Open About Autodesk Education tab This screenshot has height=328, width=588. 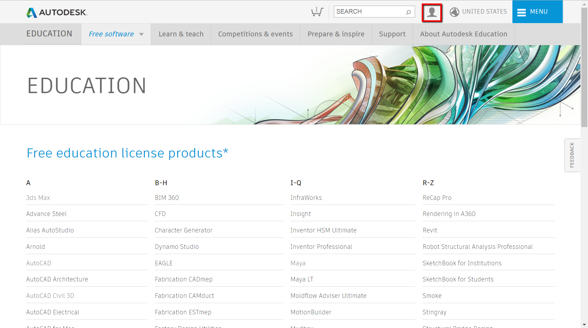pyautogui.click(x=464, y=34)
